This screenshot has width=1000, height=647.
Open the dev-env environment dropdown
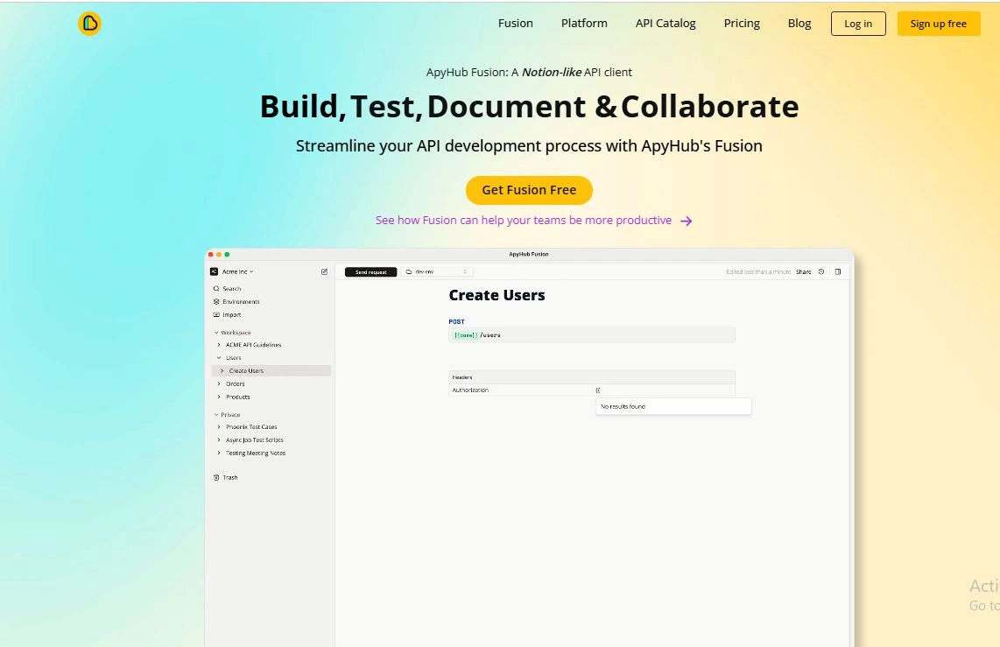(437, 272)
